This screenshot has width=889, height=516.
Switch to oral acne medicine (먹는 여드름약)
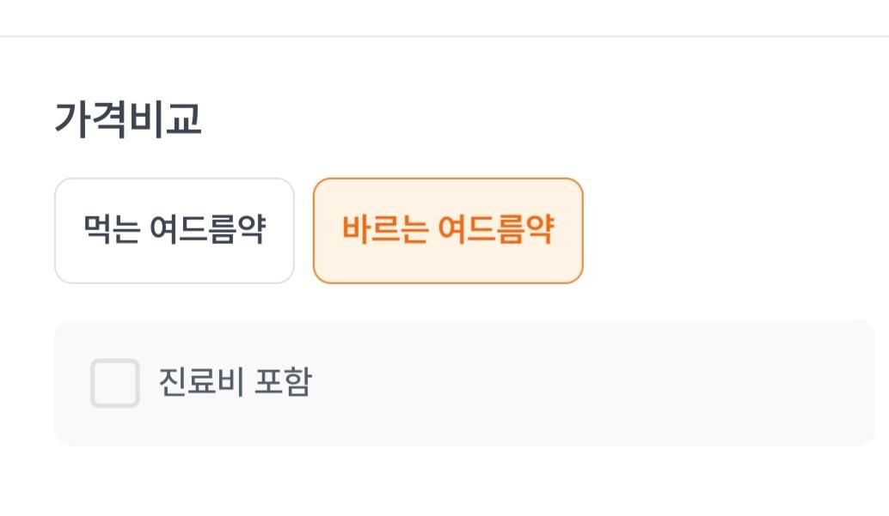click(x=175, y=231)
